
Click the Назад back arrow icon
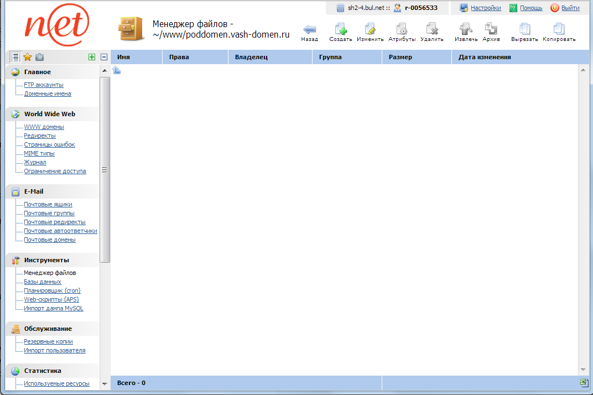click(x=310, y=29)
